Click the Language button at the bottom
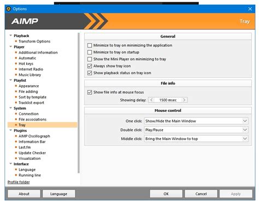Viewport: 259px width, 204px height. point(58,194)
